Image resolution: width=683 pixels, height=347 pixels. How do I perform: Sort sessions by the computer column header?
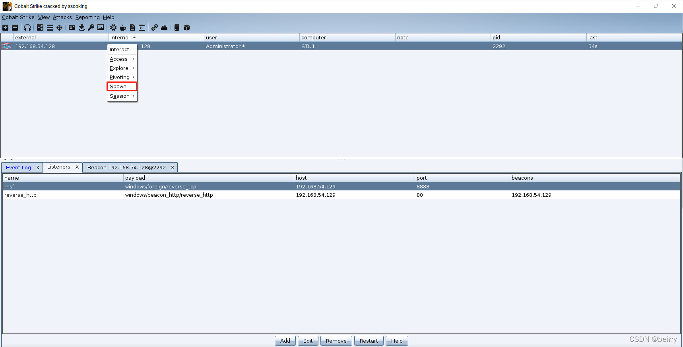347,37
